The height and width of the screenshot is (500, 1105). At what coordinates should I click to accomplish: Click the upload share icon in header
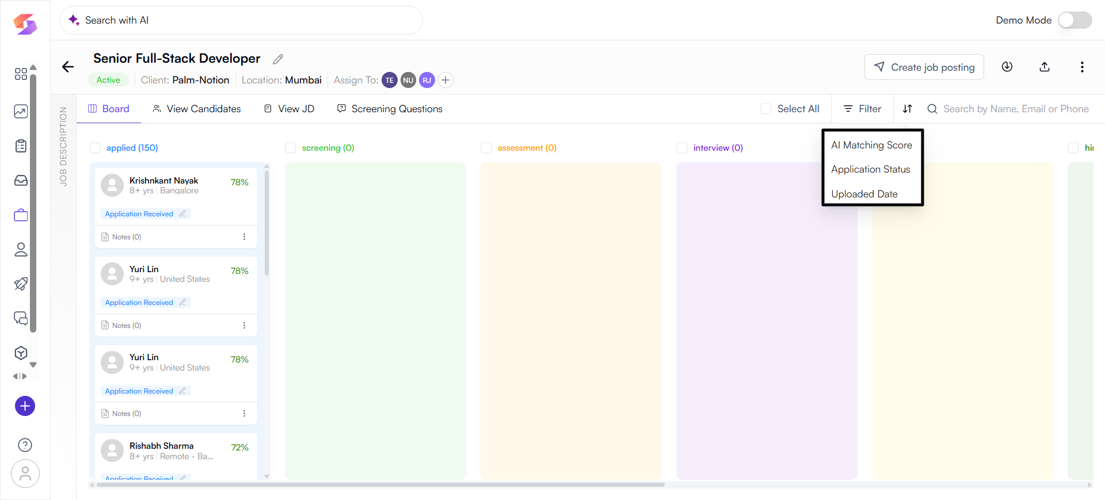(x=1045, y=67)
